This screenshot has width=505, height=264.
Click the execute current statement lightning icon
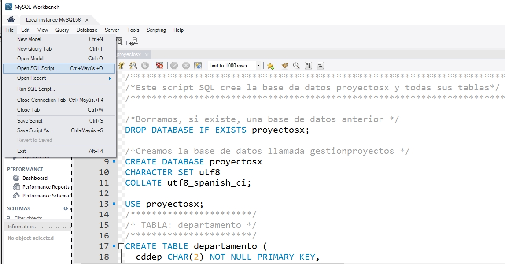(x=122, y=66)
